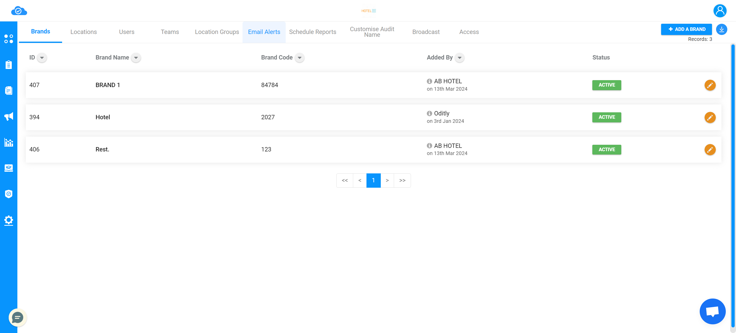Screen dimensions: 736x333
Task: Click ID cell '394'
Action: point(34,117)
